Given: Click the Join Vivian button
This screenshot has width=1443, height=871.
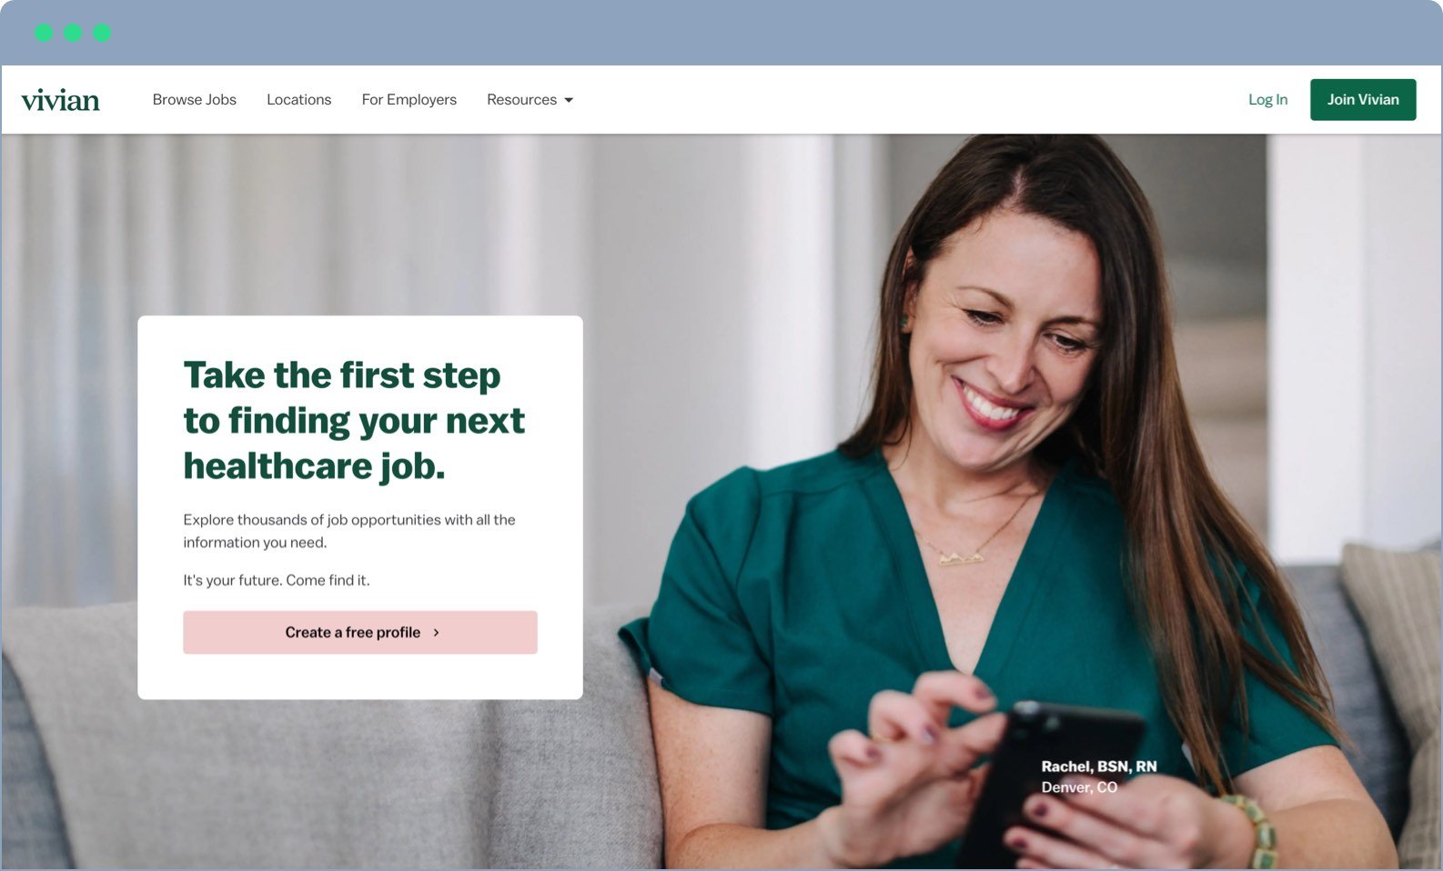Looking at the screenshot, I should point(1363,100).
